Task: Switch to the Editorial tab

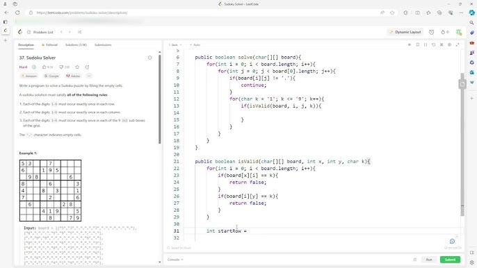Action: [x=49, y=44]
